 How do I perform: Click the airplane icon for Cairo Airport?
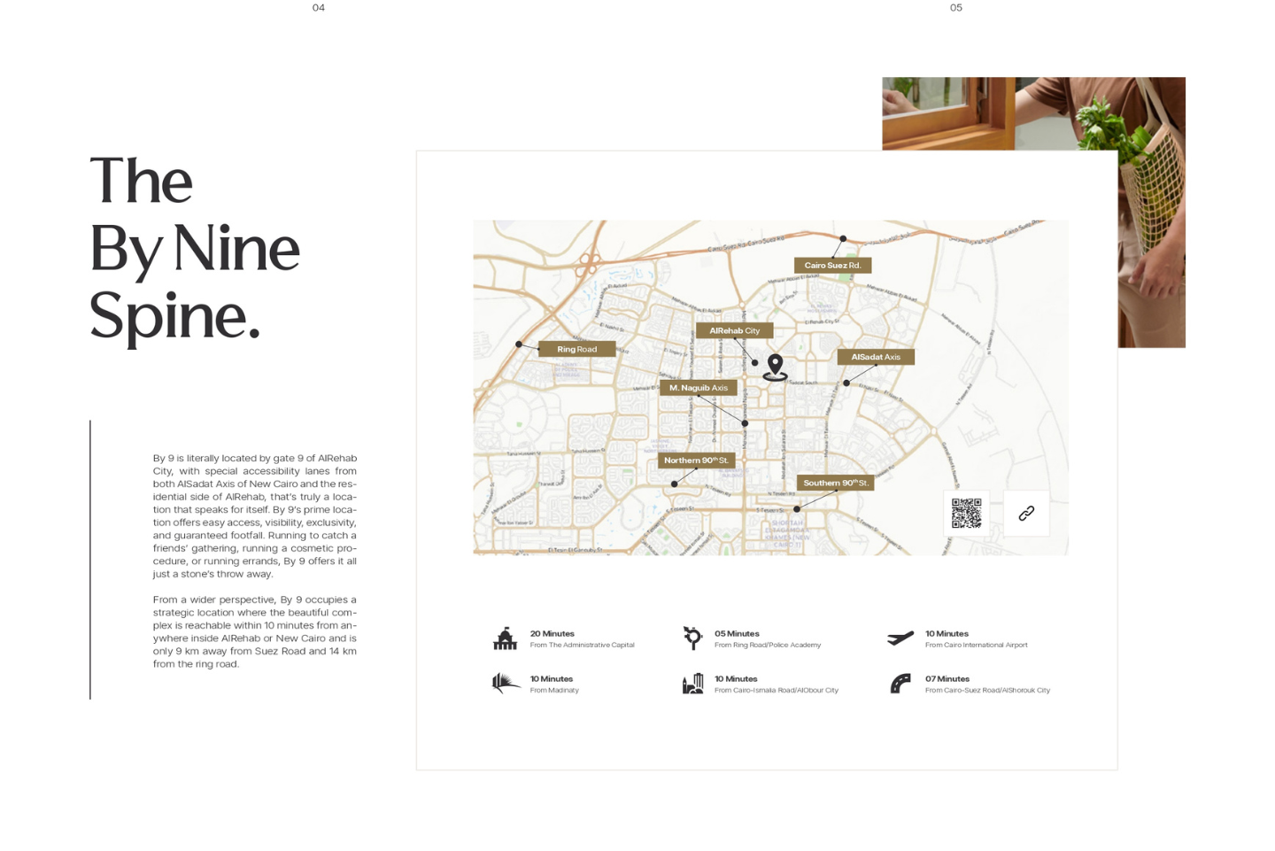(900, 638)
